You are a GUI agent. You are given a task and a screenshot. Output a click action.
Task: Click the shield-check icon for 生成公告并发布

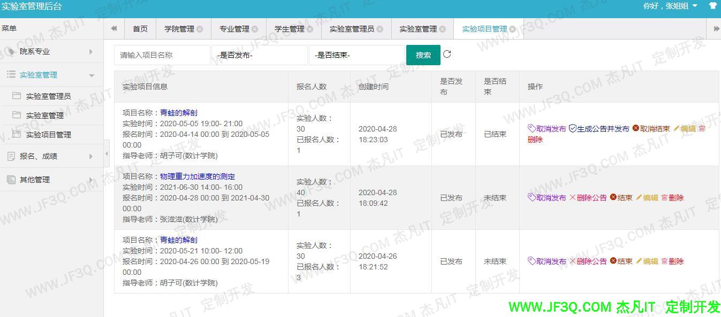pyautogui.click(x=573, y=128)
